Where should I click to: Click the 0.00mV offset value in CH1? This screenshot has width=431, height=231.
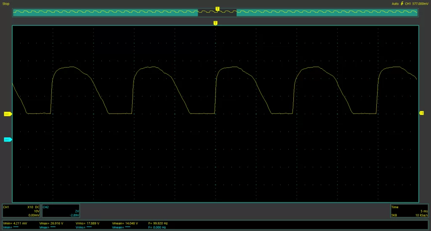pyautogui.click(x=34, y=215)
